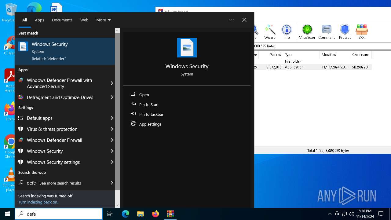Switch to the Apps search tab

[39, 20]
